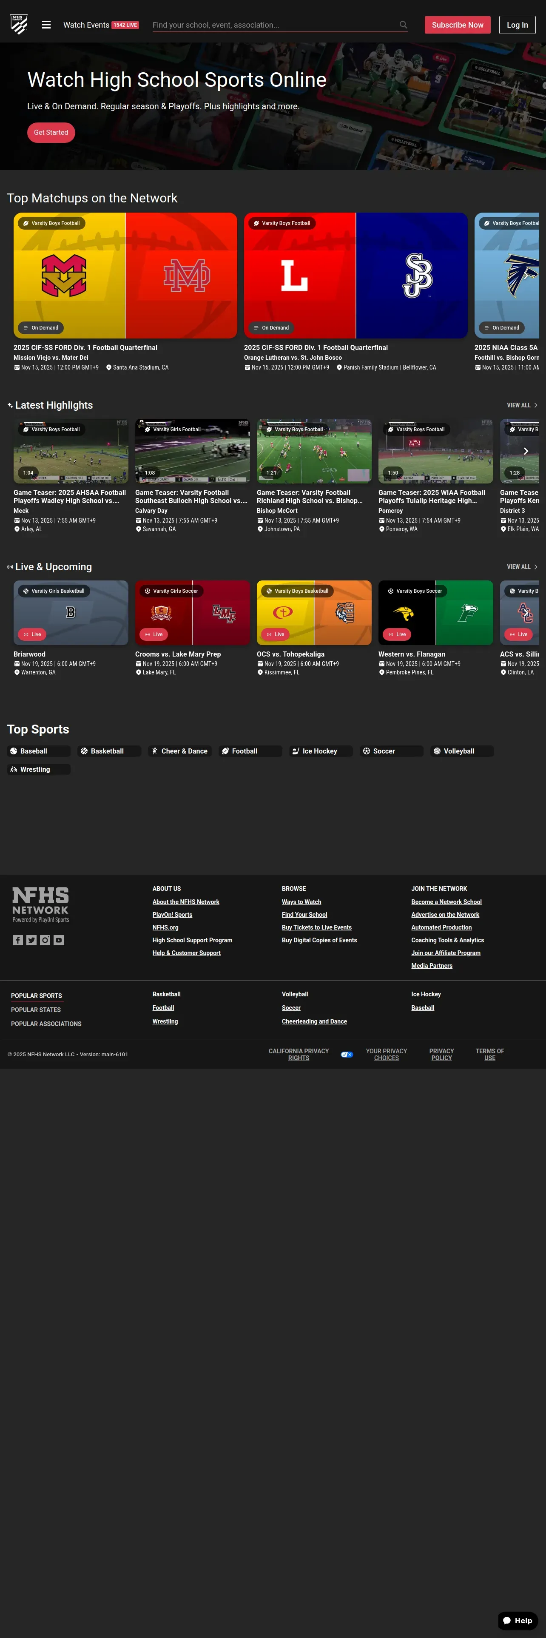This screenshot has width=546, height=1638.
Task: Open Automated Production link
Action: pos(441,927)
